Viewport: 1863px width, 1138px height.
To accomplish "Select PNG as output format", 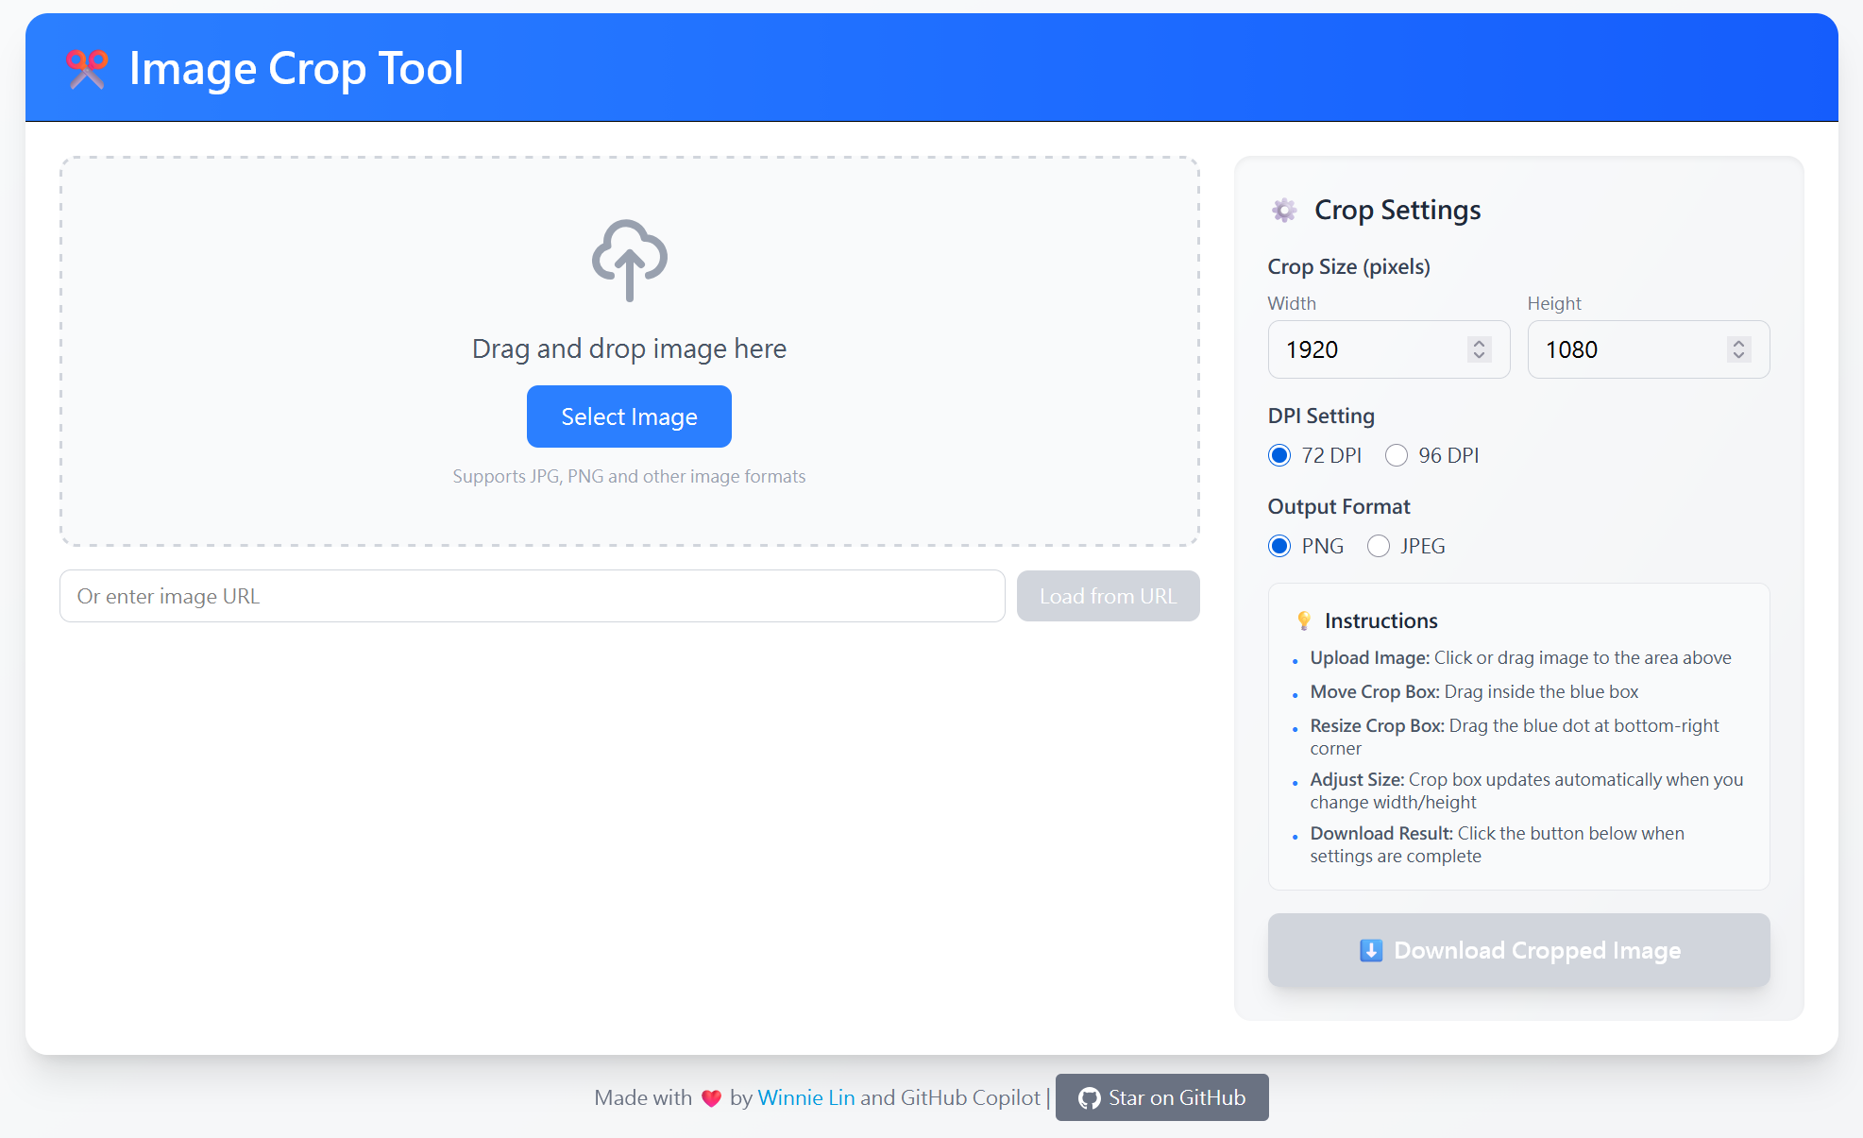I will [x=1279, y=546].
